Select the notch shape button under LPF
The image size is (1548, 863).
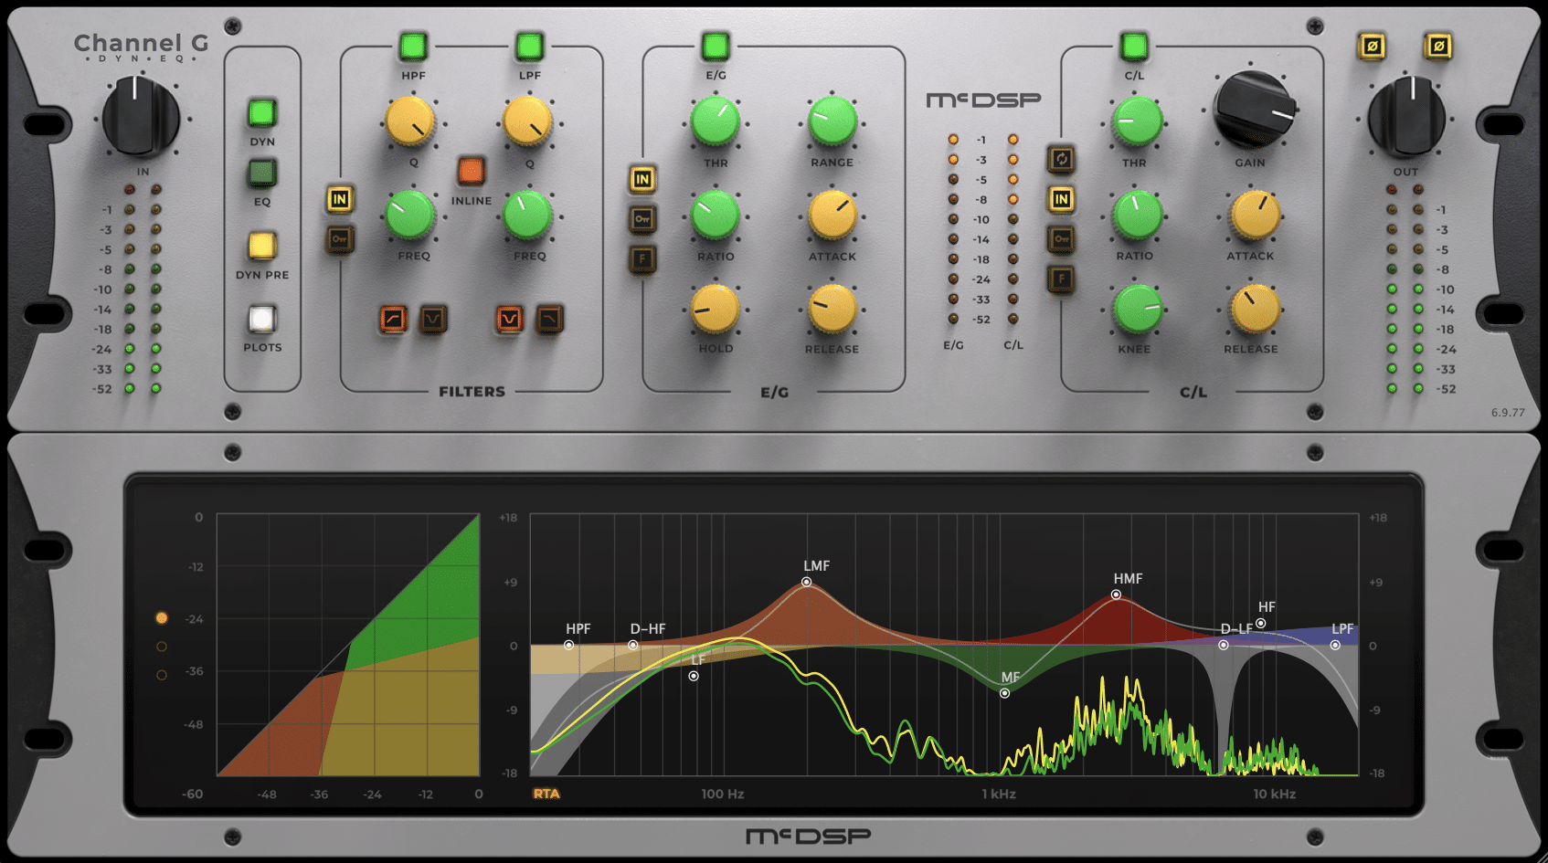tap(509, 319)
